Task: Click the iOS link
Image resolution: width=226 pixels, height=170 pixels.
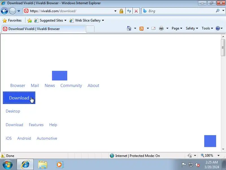Action: click(x=9, y=138)
